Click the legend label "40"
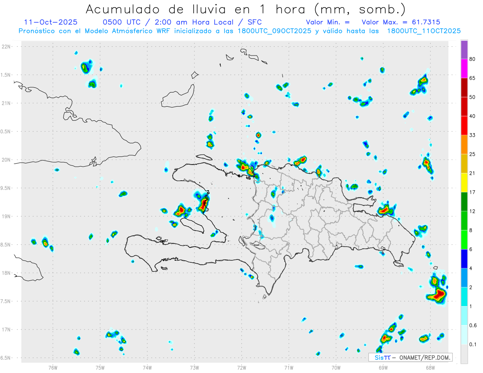 [x=473, y=116]
